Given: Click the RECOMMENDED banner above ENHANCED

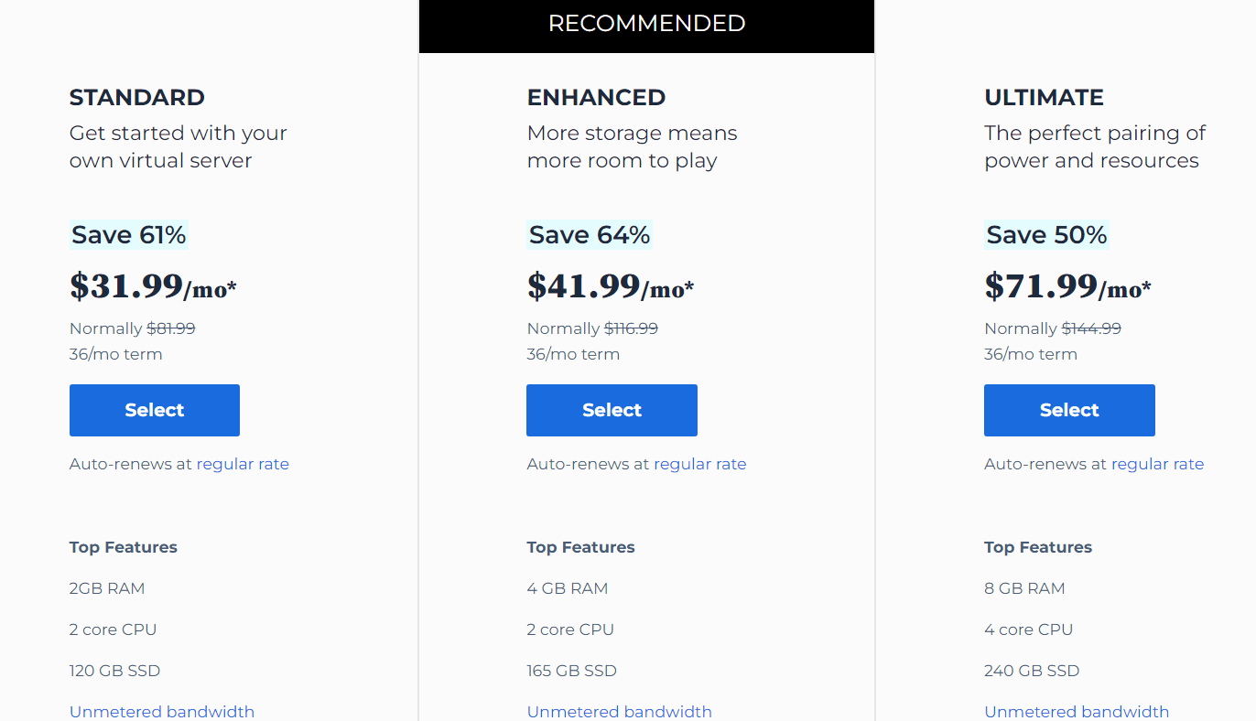Looking at the screenshot, I should pos(646,23).
